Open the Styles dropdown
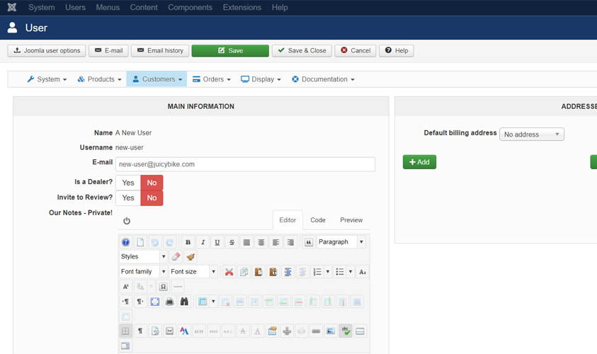The image size is (597, 354). 144,256
